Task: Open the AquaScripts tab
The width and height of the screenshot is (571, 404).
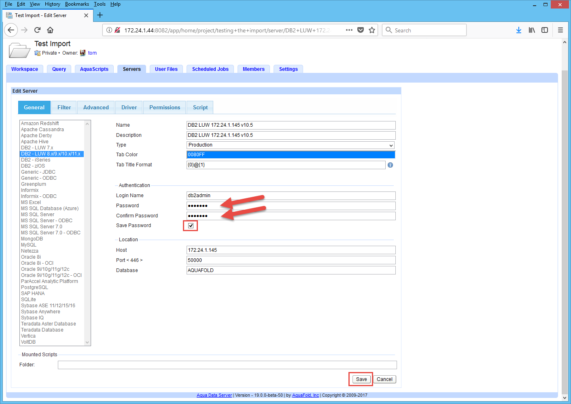Action: point(94,69)
